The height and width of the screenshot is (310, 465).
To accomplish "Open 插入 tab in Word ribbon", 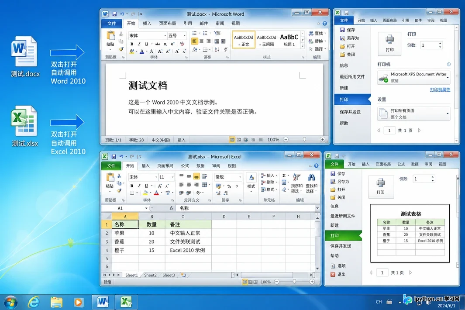I will coord(147,24).
